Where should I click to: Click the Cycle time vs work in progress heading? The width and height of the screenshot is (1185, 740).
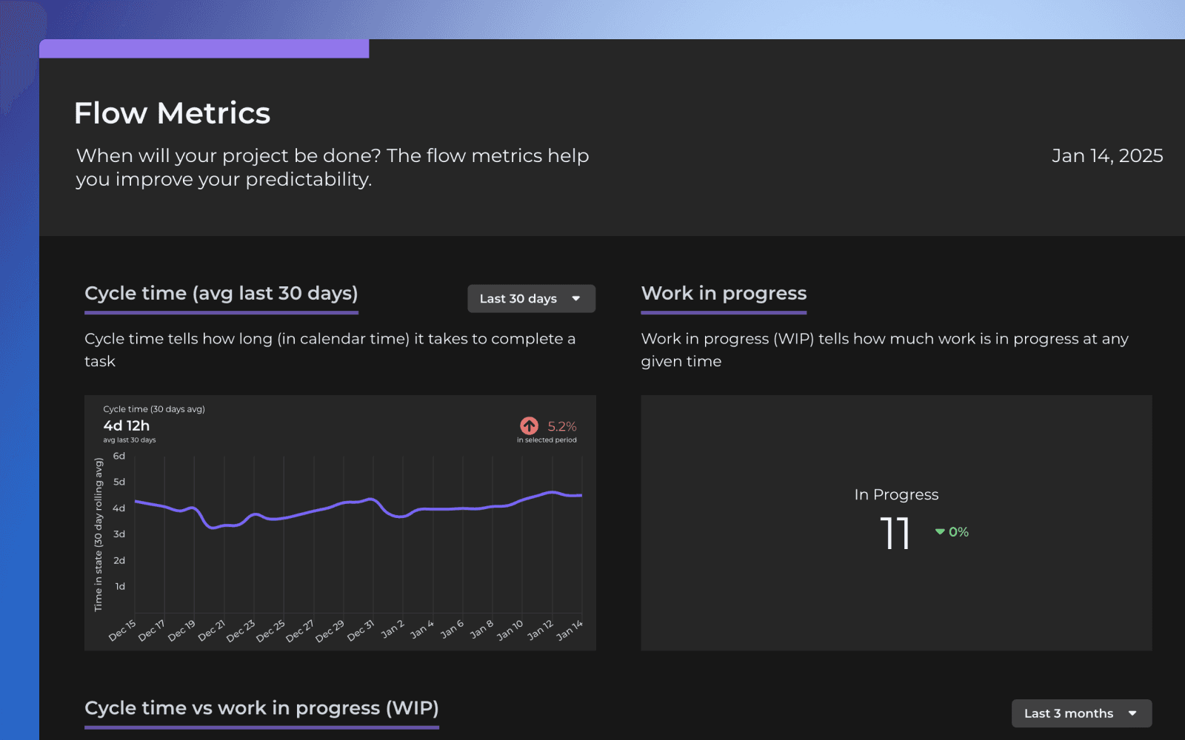tap(262, 708)
